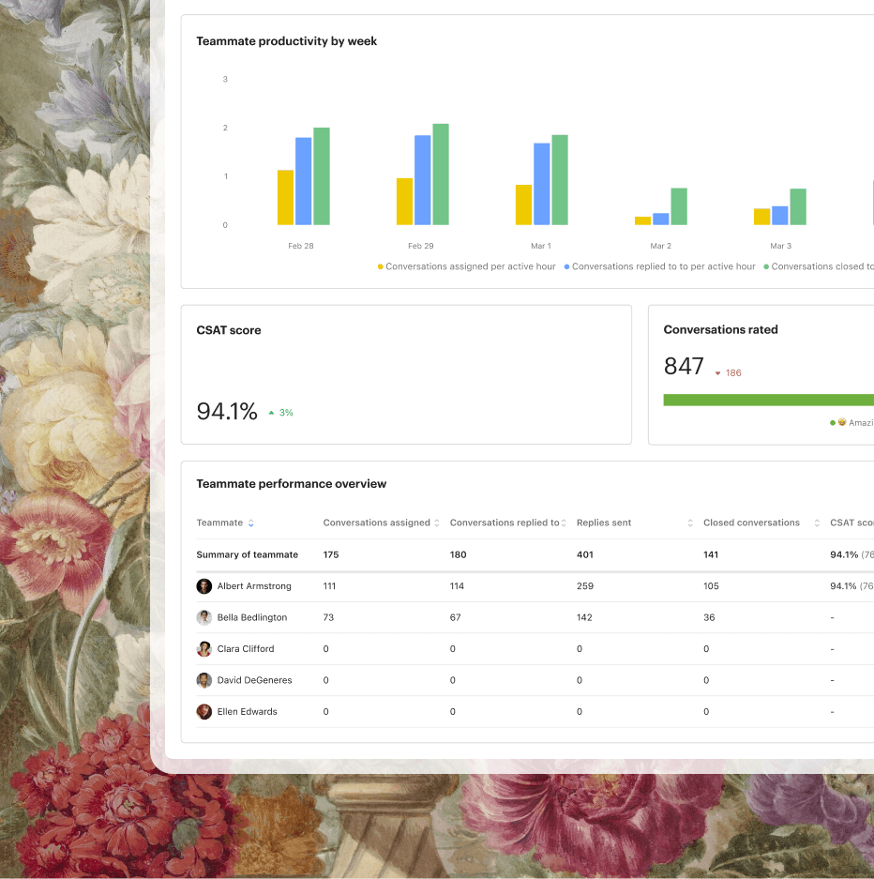Sort by Conversations assigned column arrows
The width and height of the screenshot is (874, 879).
pos(436,523)
